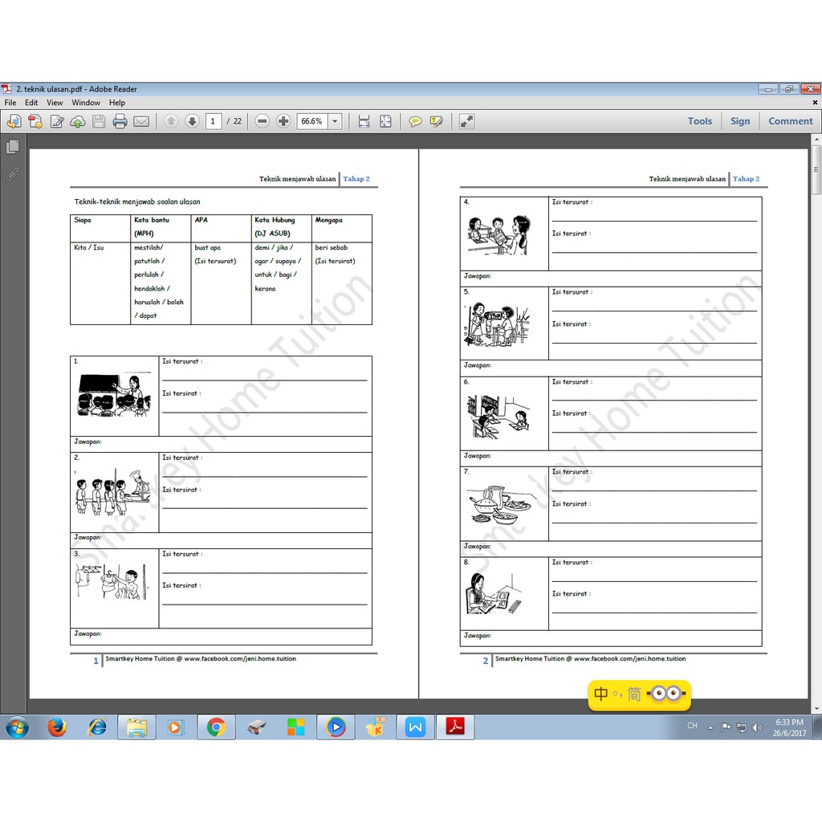822x822 pixels.
Task: Add a sticky note comment
Action: point(415,121)
